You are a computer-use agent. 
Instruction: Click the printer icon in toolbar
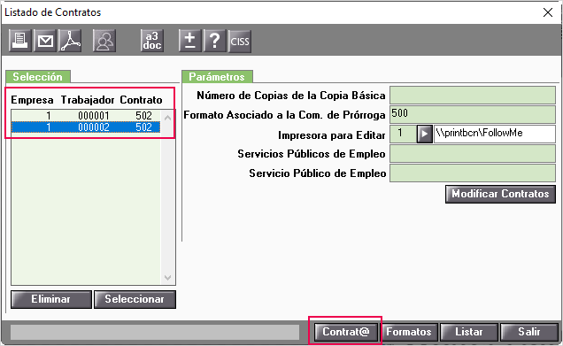[19, 41]
